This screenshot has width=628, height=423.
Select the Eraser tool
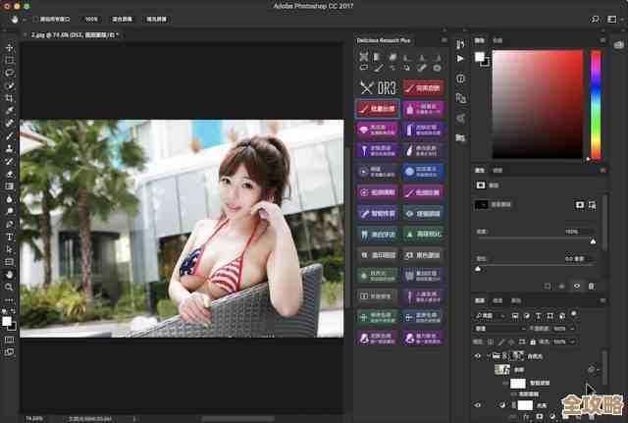(x=9, y=174)
